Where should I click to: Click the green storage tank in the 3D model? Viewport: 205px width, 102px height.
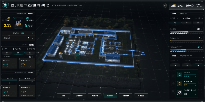tap(77, 56)
